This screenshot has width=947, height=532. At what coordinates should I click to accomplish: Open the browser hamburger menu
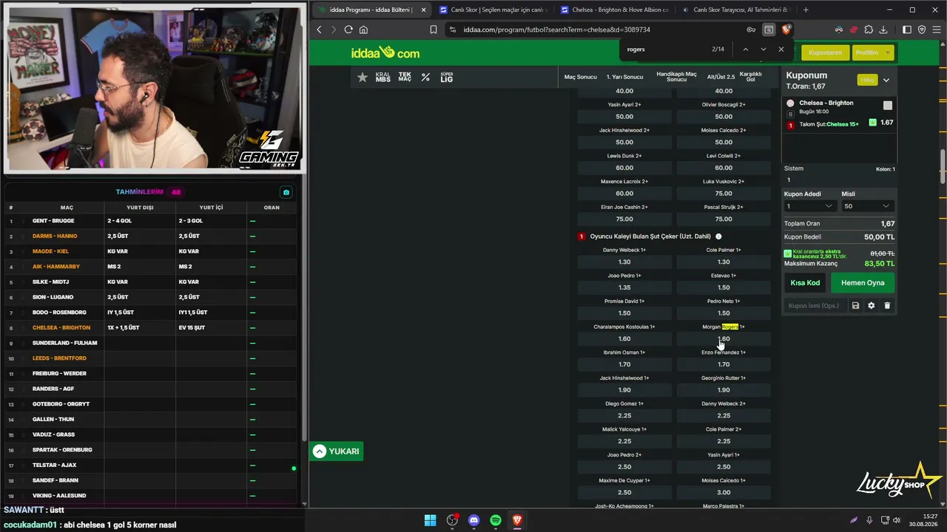(936, 30)
